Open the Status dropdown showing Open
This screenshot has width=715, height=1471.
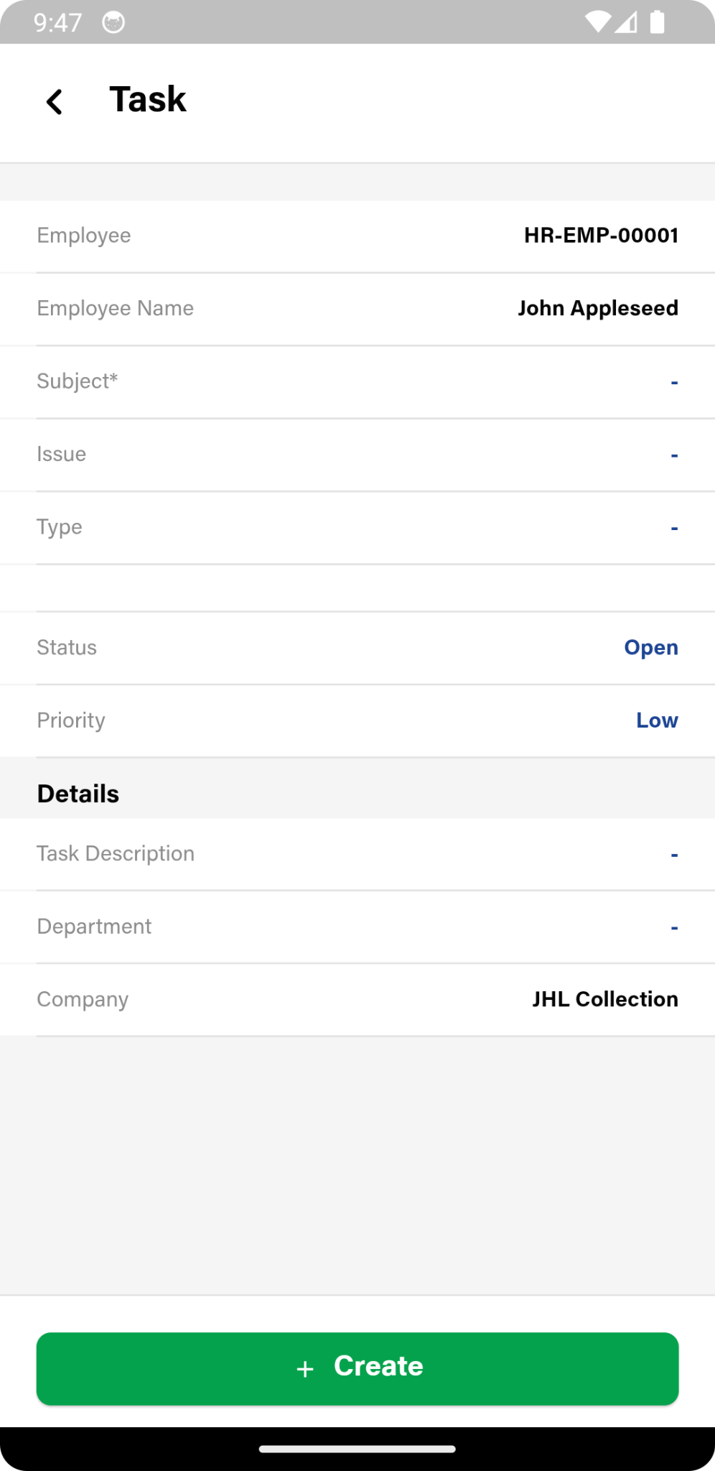tap(650, 648)
